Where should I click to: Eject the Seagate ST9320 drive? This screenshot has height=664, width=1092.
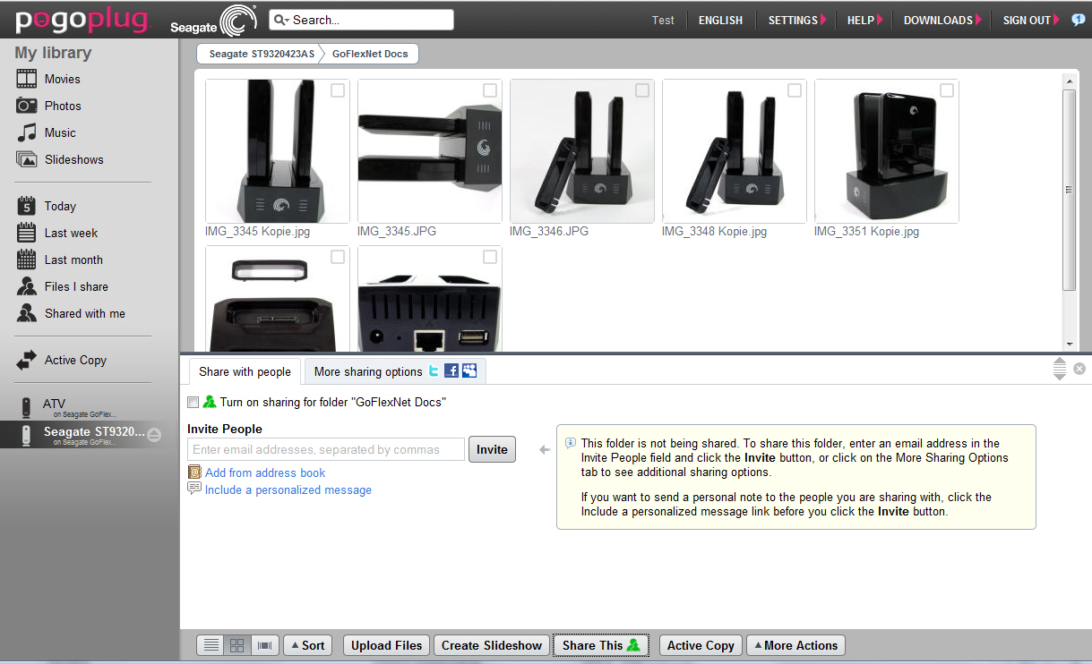(x=154, y=435)
